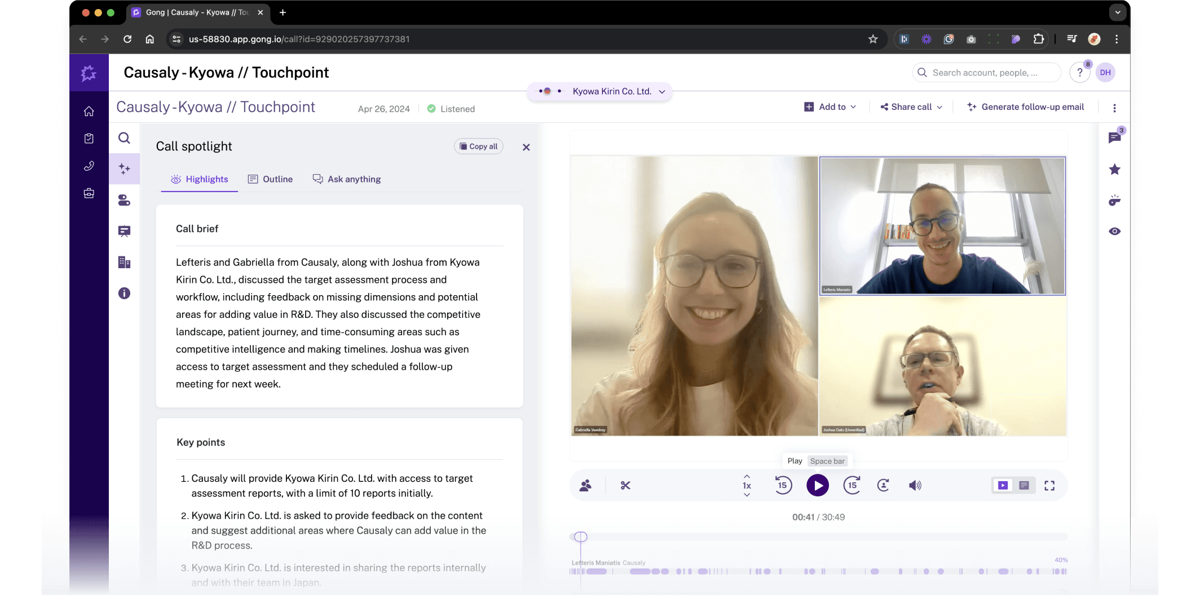Open the deals briefcase icon in the sidebar

point(89,193)
